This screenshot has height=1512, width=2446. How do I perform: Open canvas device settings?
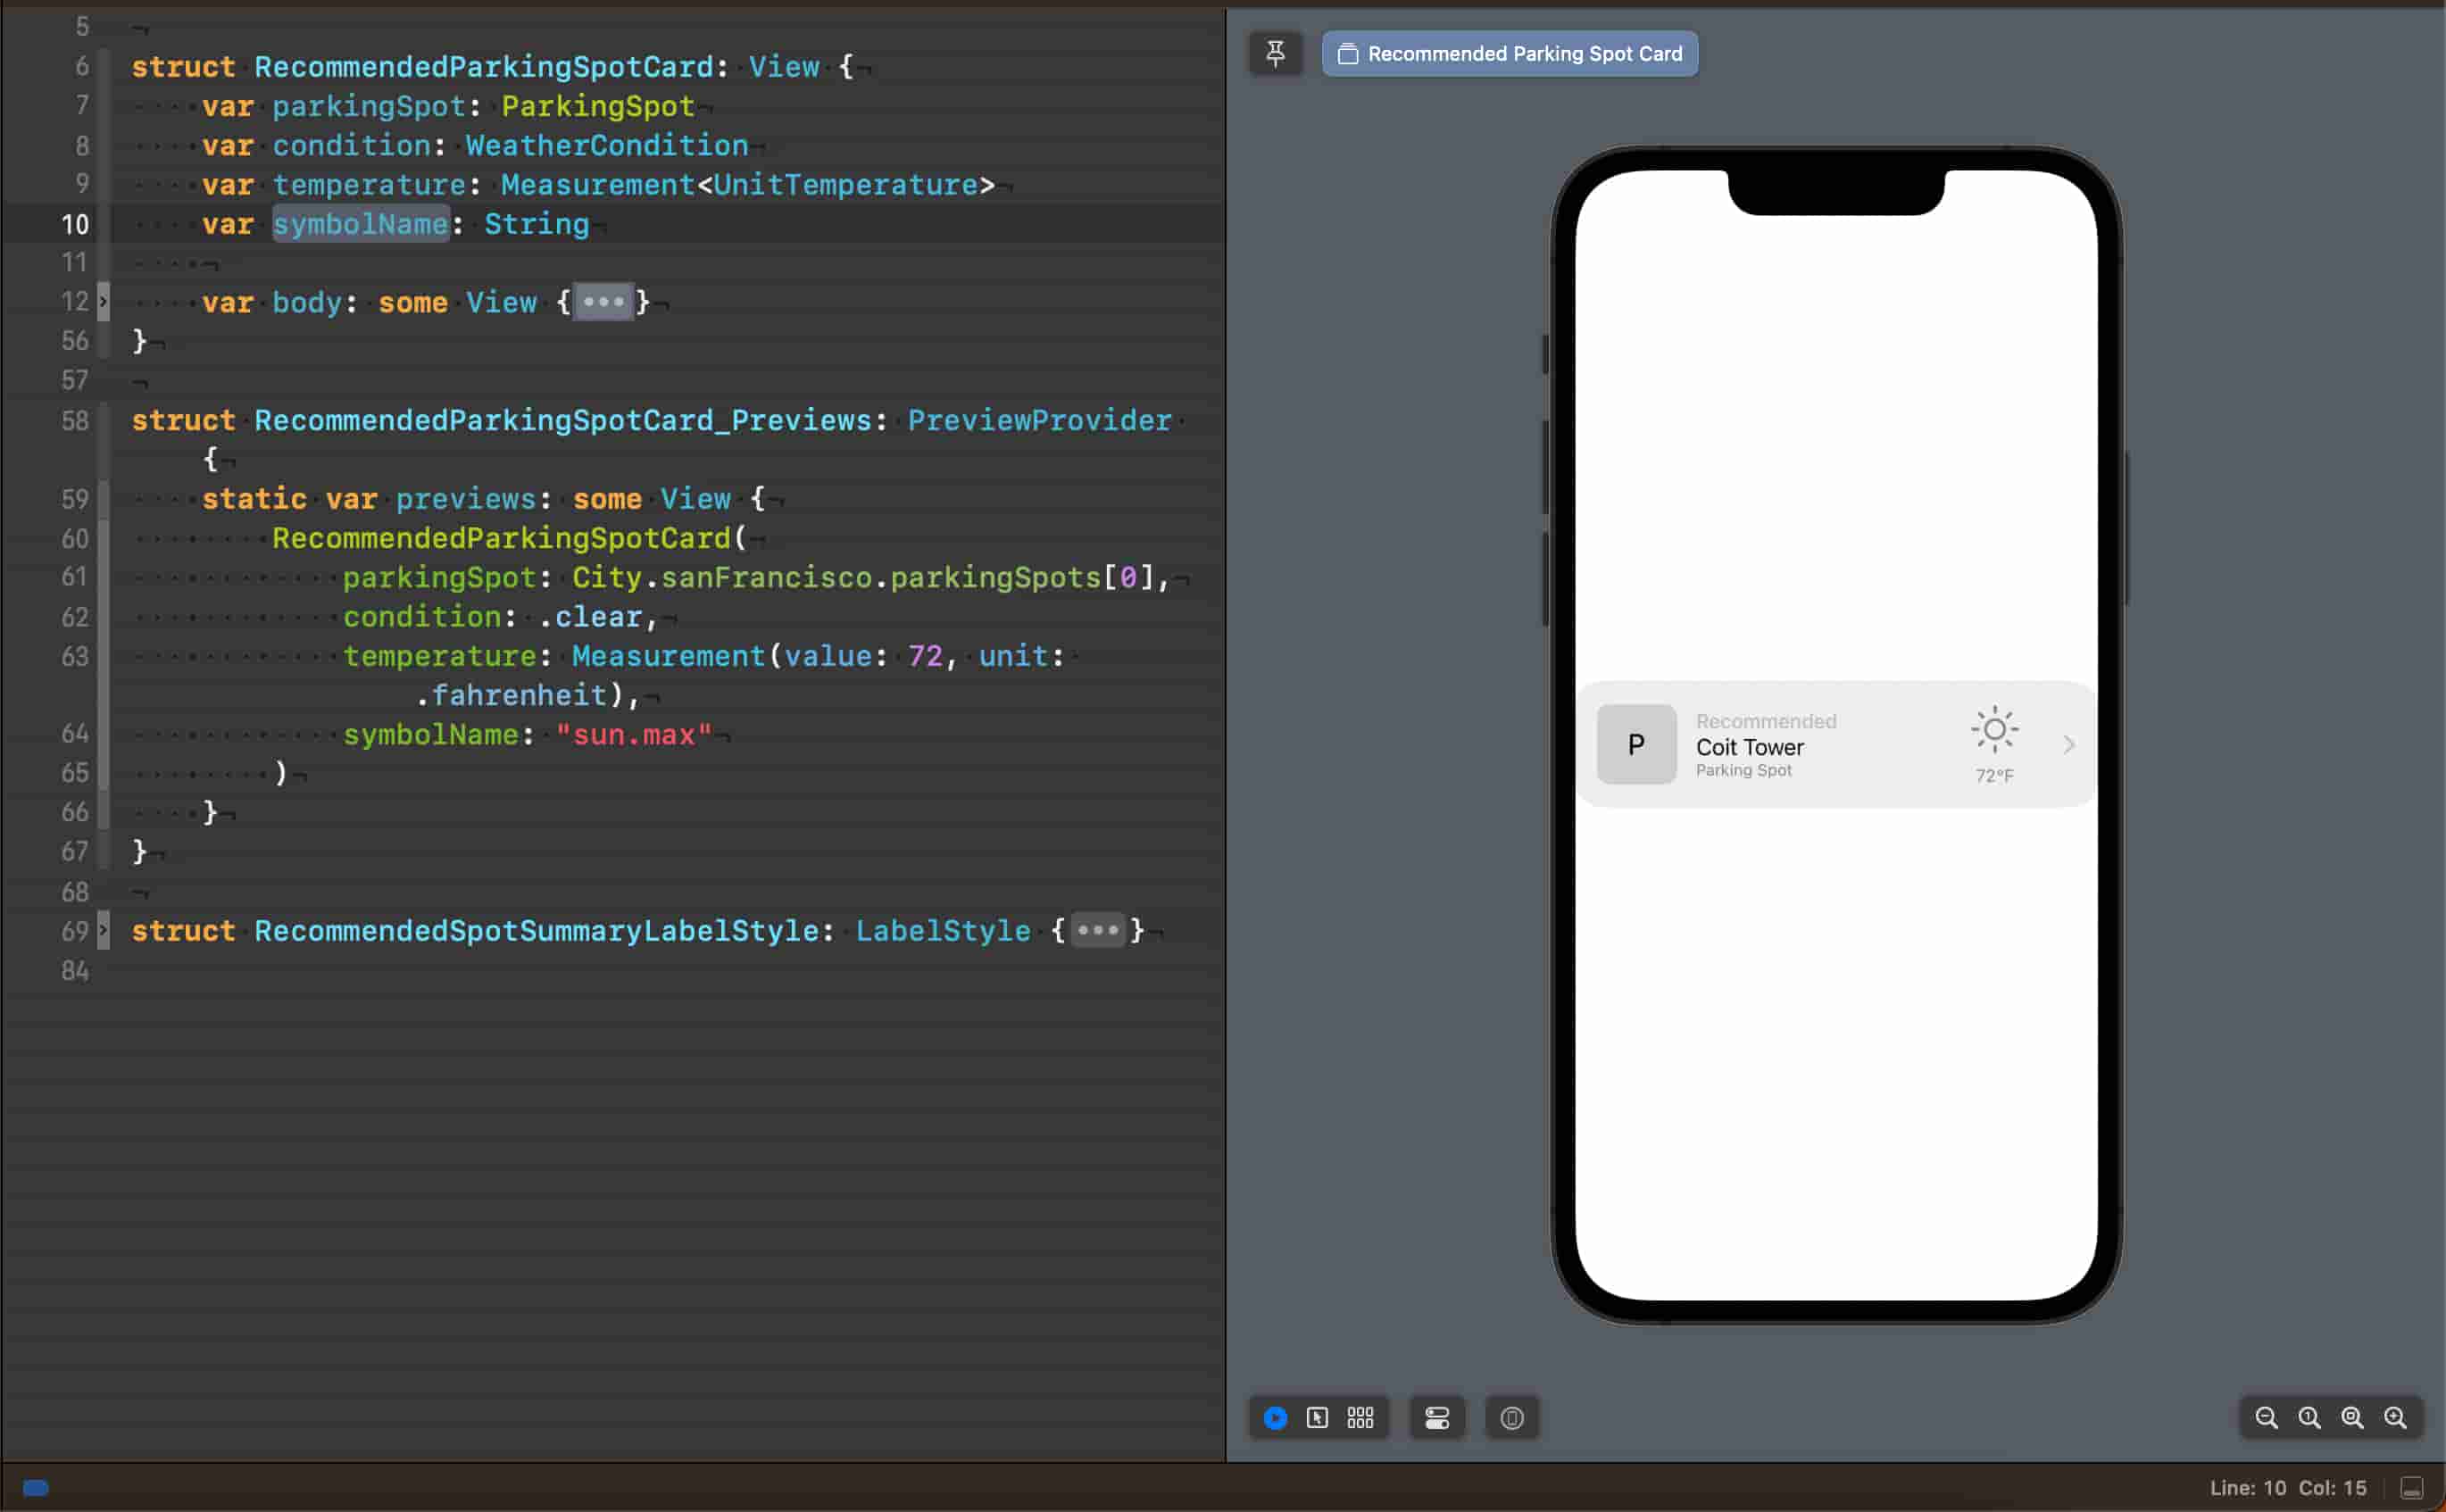click(x=1437, y=1417)
